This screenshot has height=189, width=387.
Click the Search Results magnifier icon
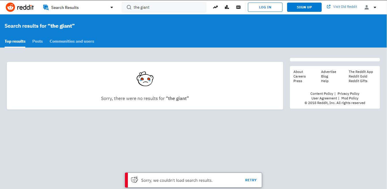46,7
